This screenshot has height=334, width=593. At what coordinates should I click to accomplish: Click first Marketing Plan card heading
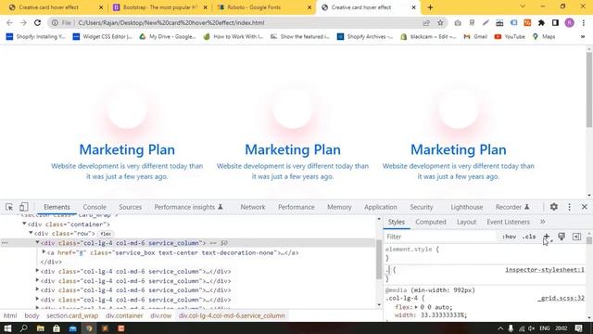coord(127,149)
